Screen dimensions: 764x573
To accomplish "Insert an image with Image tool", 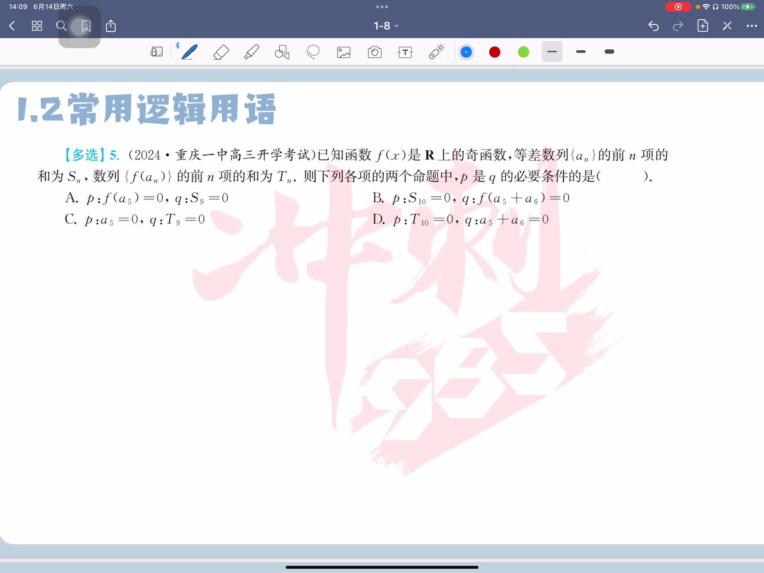I will [344, 52].
